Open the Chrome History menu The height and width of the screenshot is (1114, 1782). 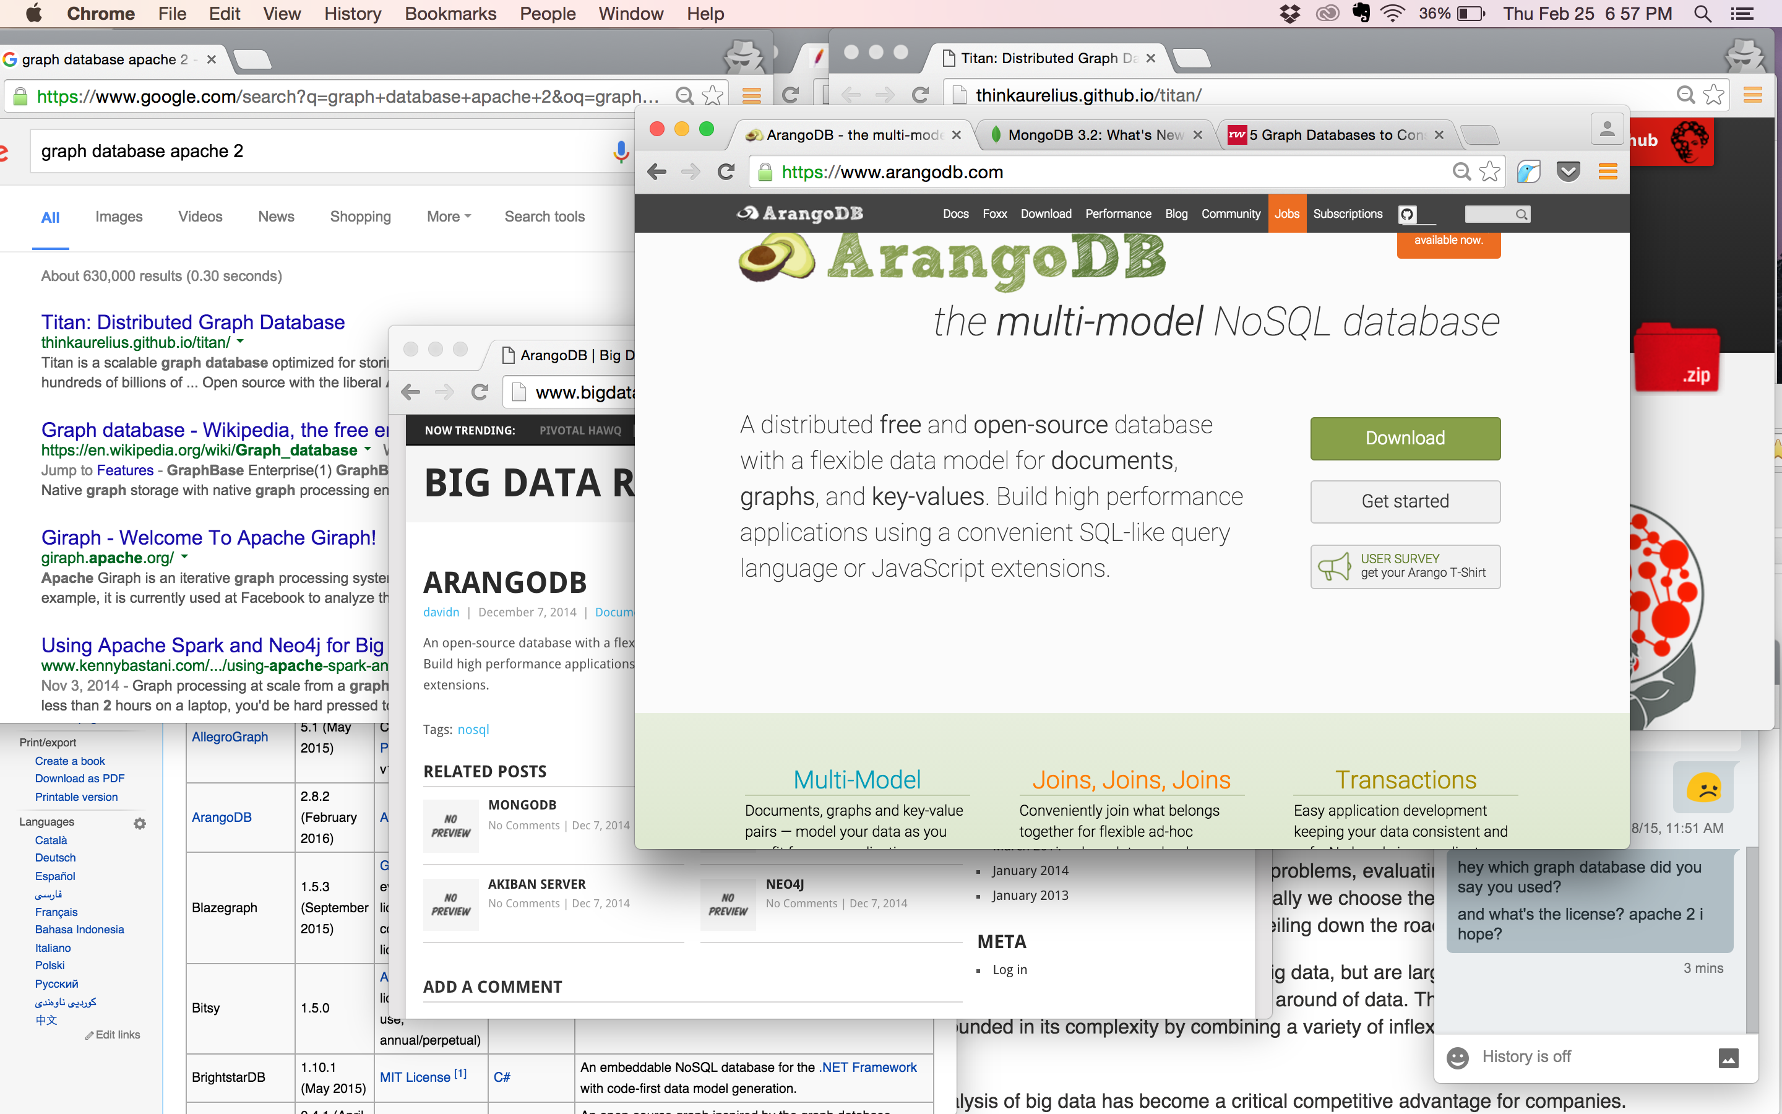pyautogui.click(x=353, y=13)
